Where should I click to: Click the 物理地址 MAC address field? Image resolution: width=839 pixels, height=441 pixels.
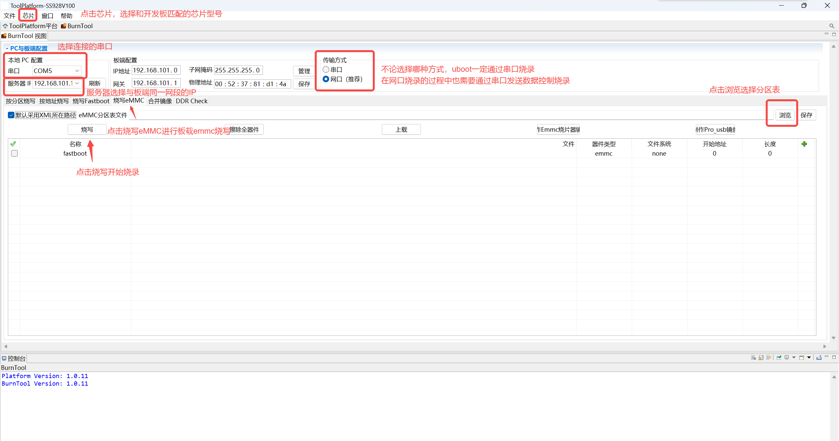tap(252, 84)
